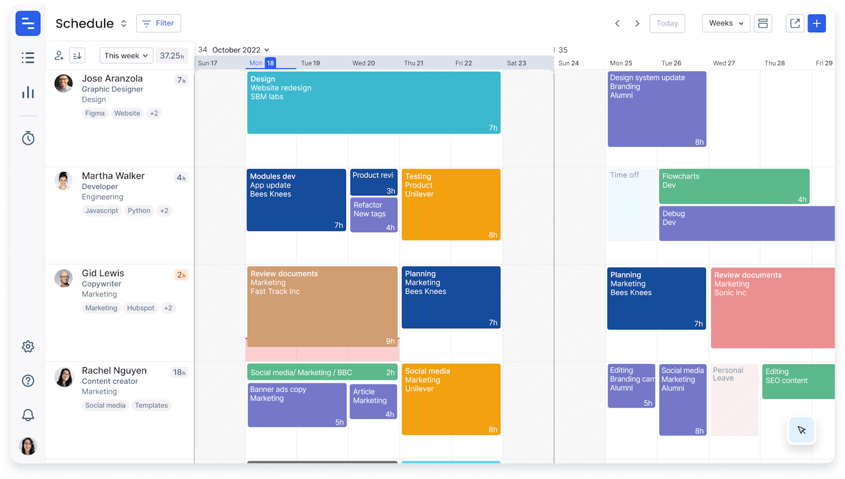Open the project list sidebar icon

pos(27,57)
